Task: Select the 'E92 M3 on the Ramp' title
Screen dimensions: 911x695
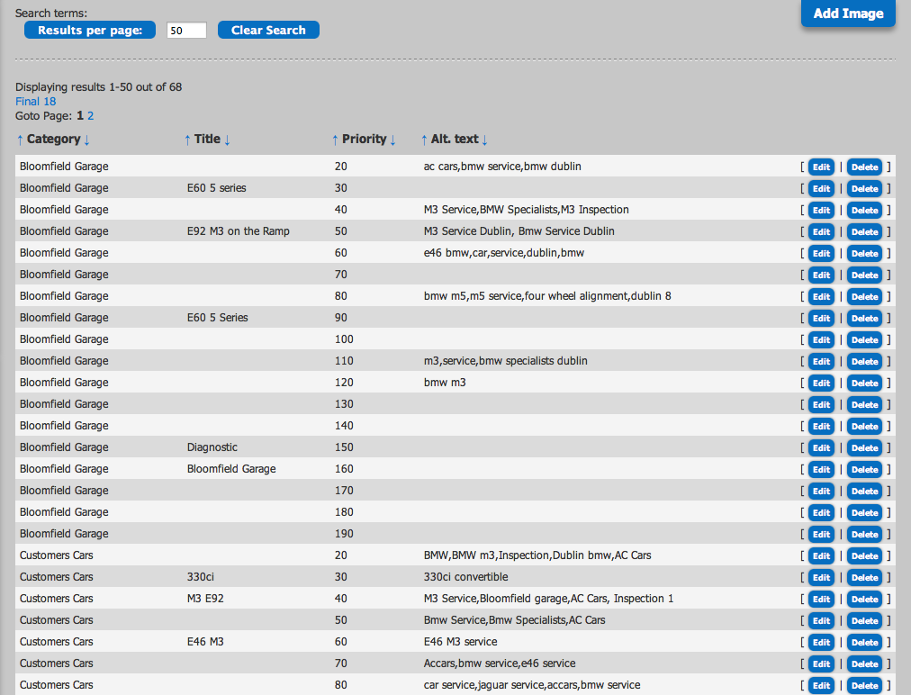Action: click(x=239, y=231)
